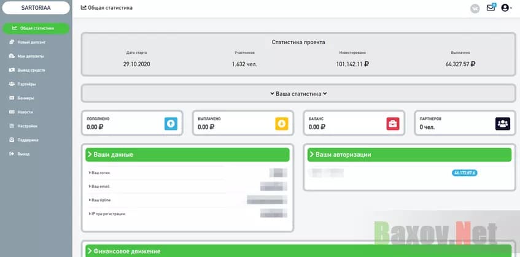
Task: Click the yellow payout icon in Выплачено
Action: tap(281, 123)
